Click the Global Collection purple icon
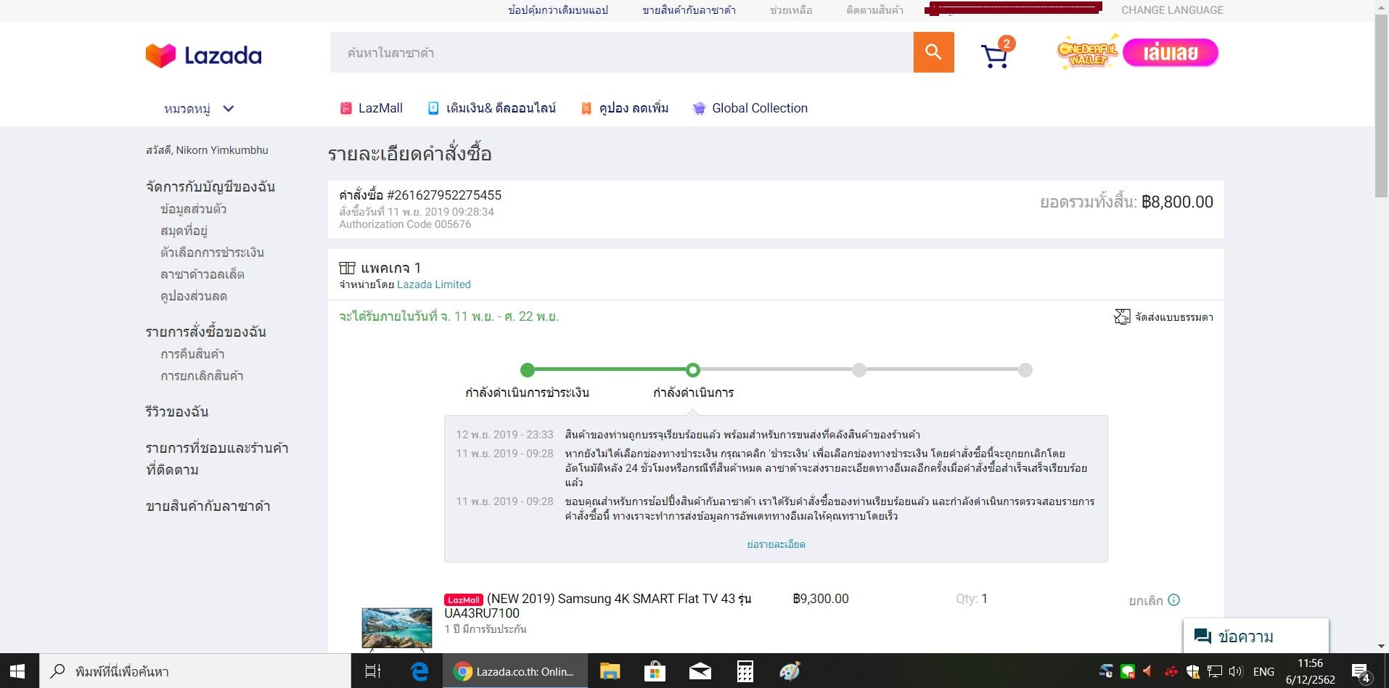 pos(699,108)
